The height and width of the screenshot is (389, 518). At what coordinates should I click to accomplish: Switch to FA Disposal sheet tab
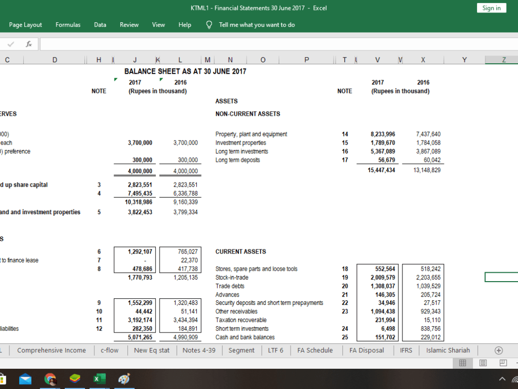[x=367, y=350]
